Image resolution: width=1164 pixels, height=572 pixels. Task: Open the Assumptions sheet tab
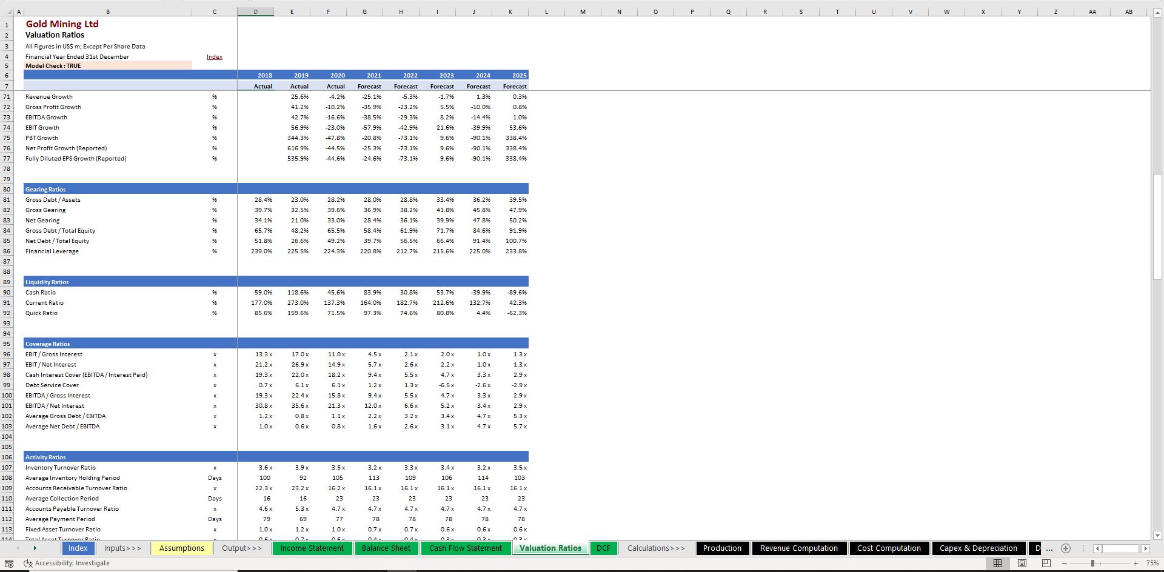181,548
